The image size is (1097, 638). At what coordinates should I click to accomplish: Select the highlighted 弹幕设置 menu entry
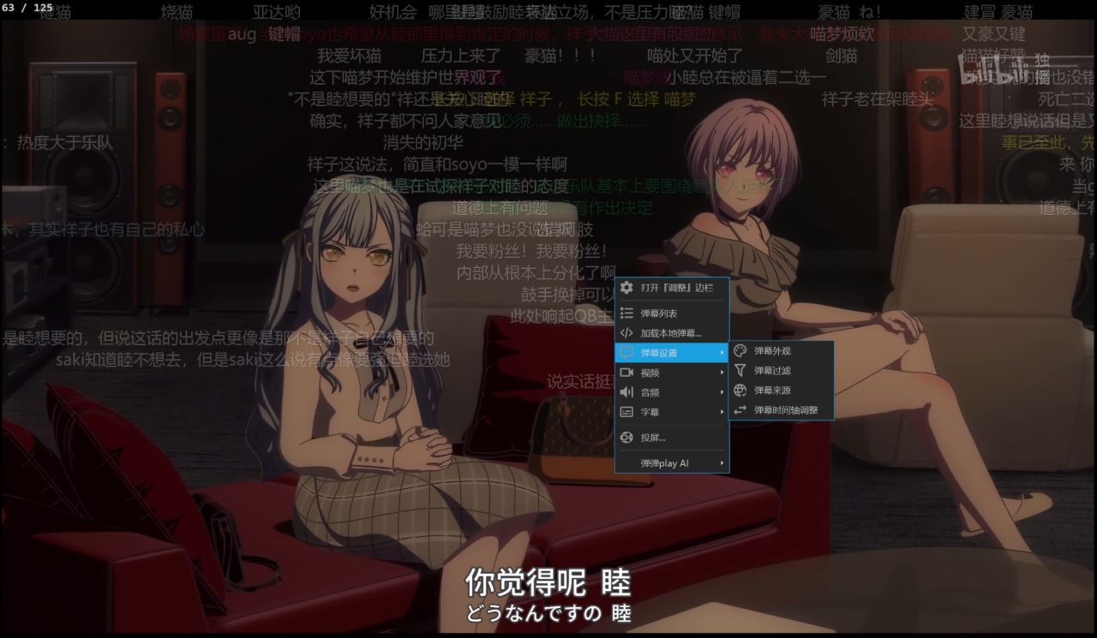(671, 353)
